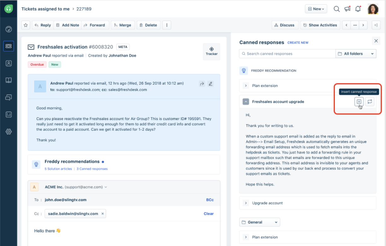Collapse the side panel toggle
The height and width of the screenshot is (246, 386).
pyautogui.click(x=376, y=25)
